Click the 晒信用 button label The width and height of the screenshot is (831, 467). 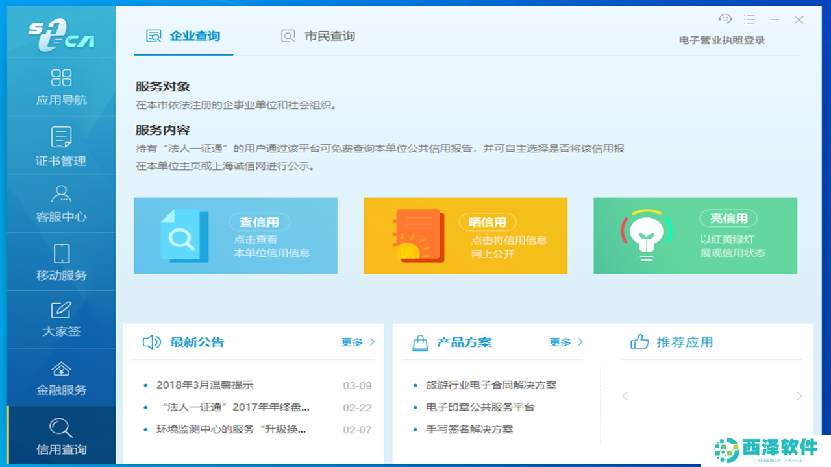(487, 222)
